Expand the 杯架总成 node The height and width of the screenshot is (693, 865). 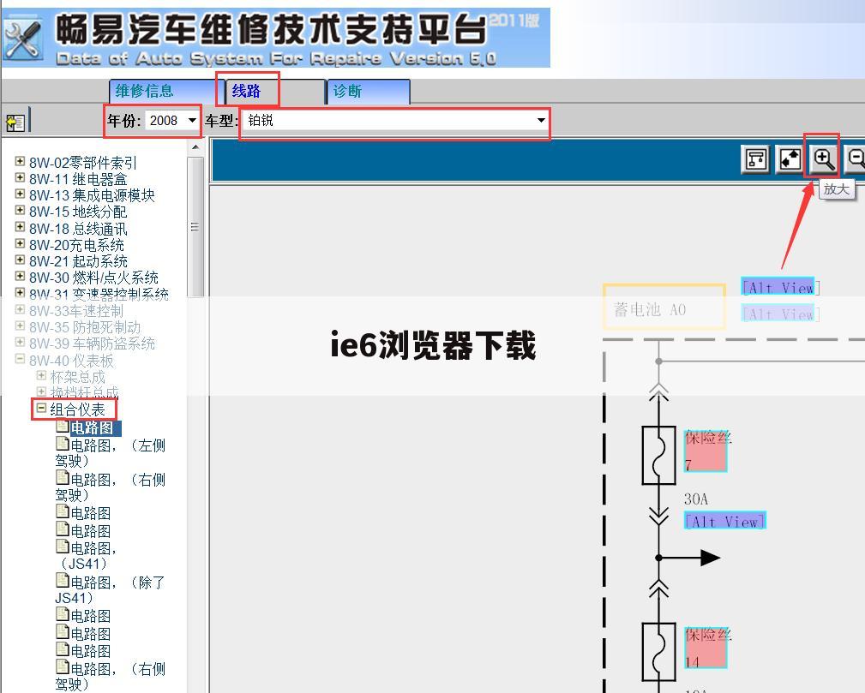[41, 375]
